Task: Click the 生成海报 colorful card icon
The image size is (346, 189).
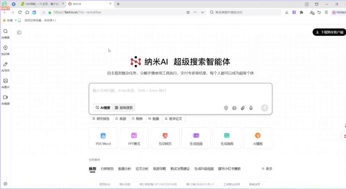Action: point(227,136)
